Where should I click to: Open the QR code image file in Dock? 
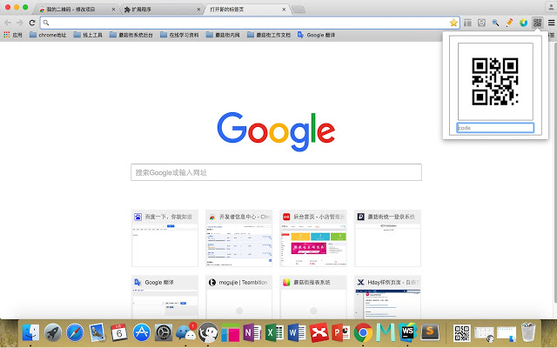coord(462,333)
